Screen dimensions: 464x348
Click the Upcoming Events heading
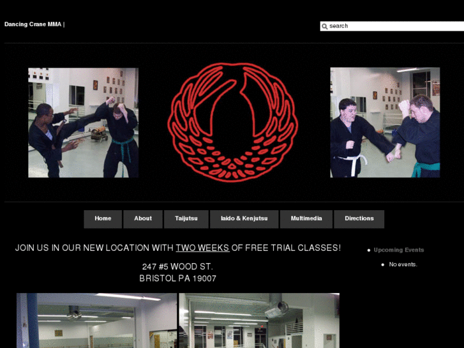point(399,250)
